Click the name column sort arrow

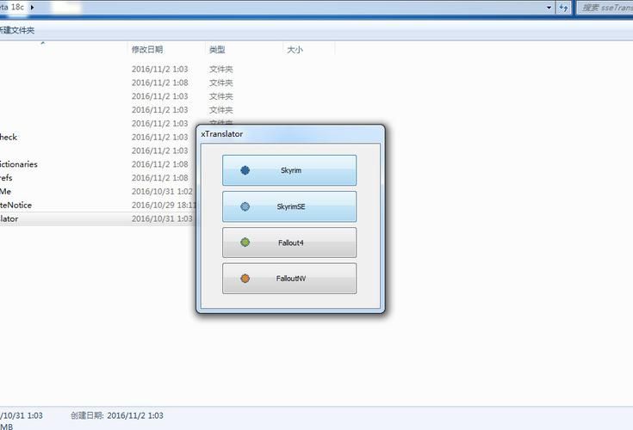coord(43,43)
